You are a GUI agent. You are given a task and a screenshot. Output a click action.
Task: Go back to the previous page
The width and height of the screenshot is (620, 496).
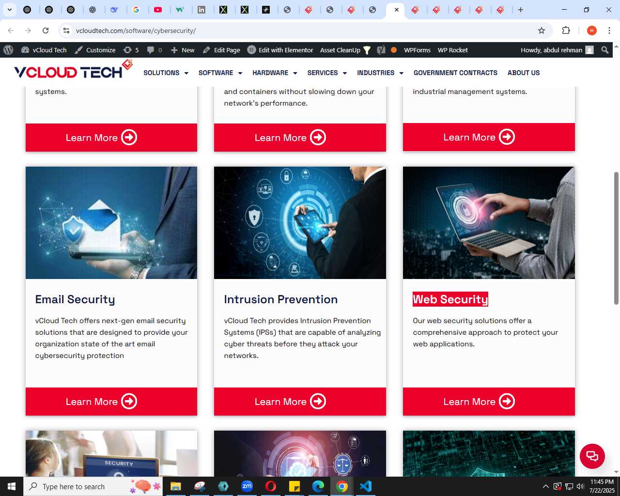(11, 31)
